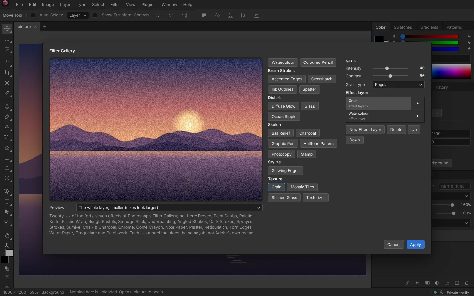This screenshot has height=296, width=474.
Task: Select the Type tool
Action: click(7, 202)
